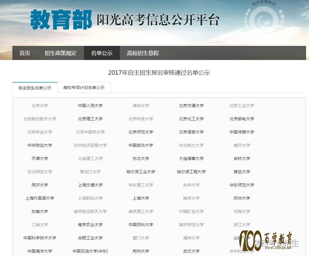Switch to the 高校专项计划名单公示 tab
Screen dimensions: 309x257
(84, 88)
